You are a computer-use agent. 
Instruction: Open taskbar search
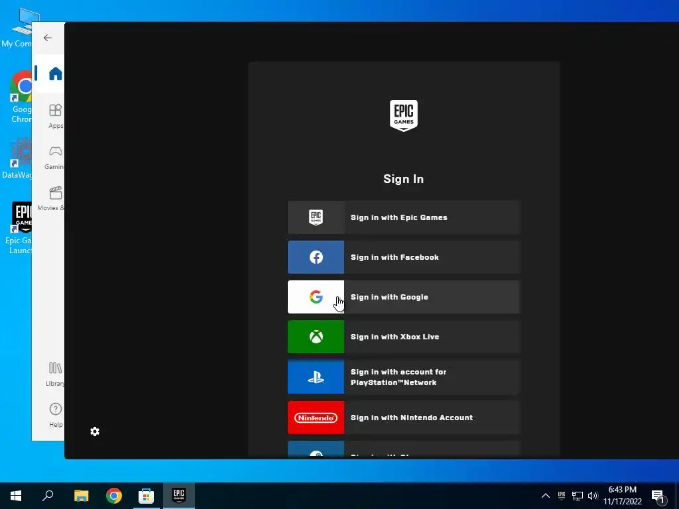tap(48, 496)
